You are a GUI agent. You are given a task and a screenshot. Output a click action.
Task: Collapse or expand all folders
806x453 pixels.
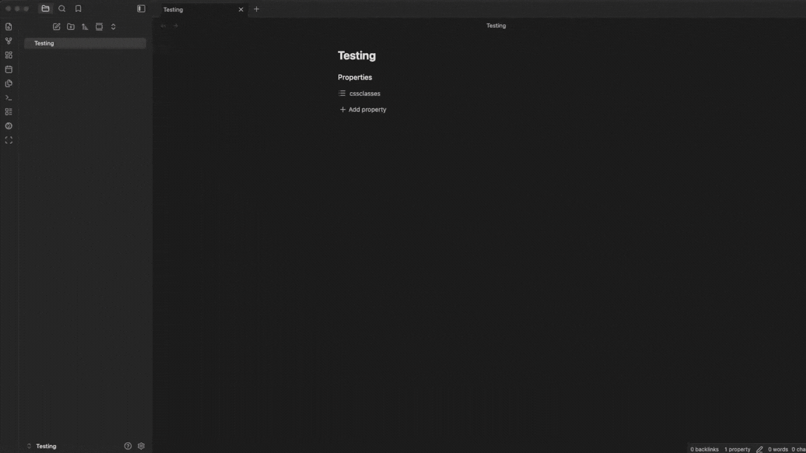point(113,27)
